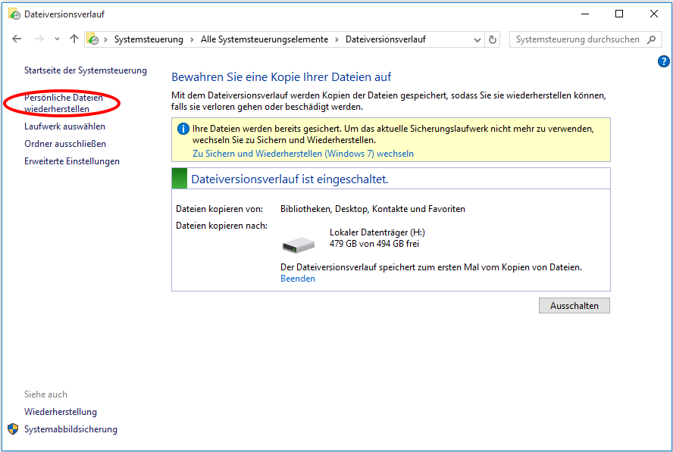Expand the address bar history dropdown
The height and width of the screenshot is (452, 673).
click(x=477, y=40)
